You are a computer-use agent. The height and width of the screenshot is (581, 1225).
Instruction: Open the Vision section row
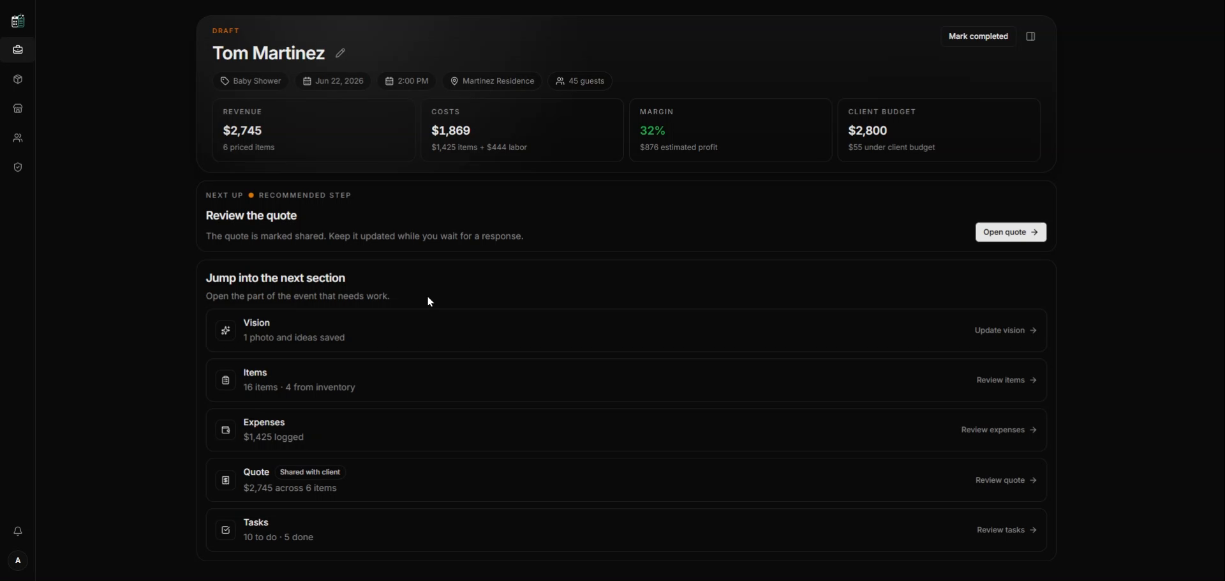[x=627, y=331]
